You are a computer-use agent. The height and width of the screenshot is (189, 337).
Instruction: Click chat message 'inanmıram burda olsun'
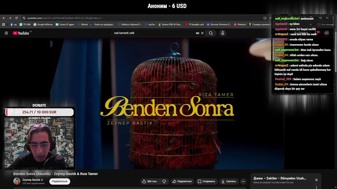304,45
